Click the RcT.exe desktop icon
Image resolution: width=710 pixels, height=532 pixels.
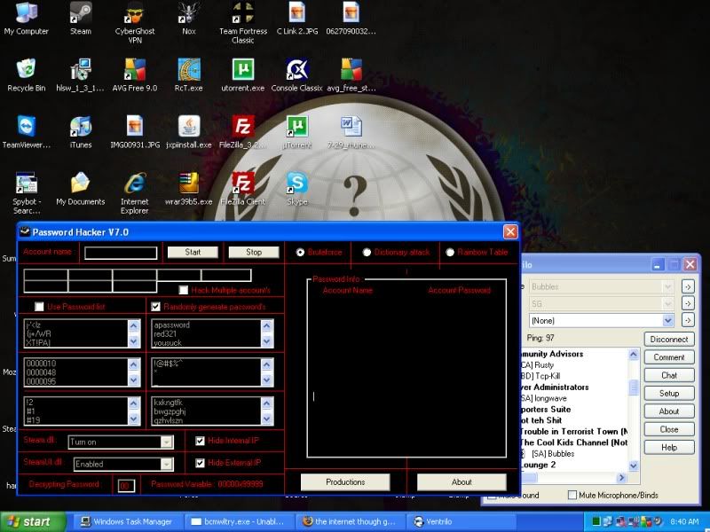coord(189,75)
